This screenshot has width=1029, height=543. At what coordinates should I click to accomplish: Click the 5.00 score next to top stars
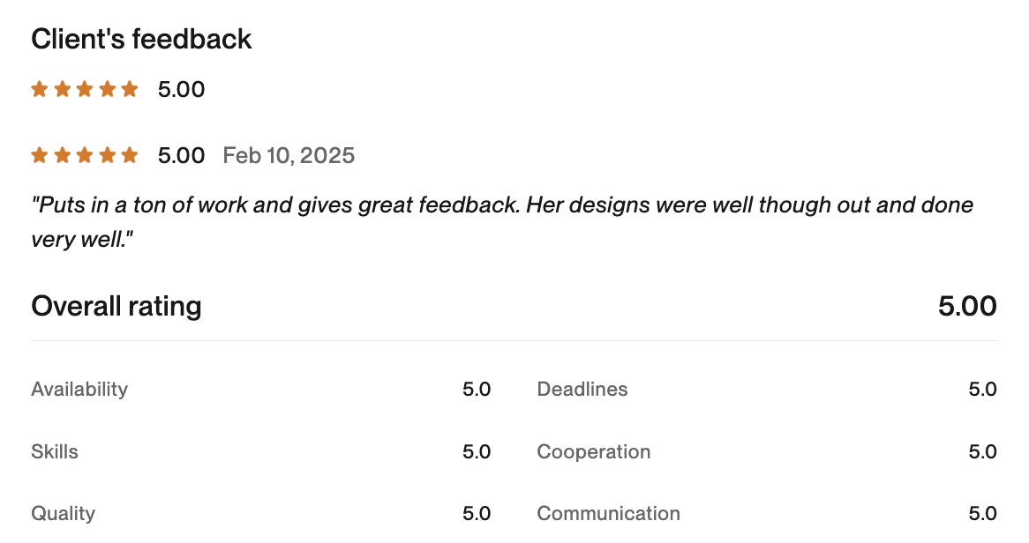[181, 89]
